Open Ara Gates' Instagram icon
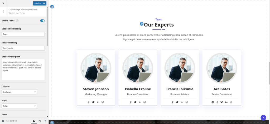 click(231, 102)
